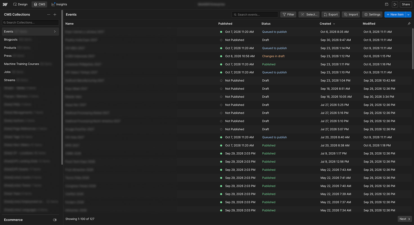Viewport: 414px width, 225px height.
Task: Select the Products collection
Action: click(30, 48)
